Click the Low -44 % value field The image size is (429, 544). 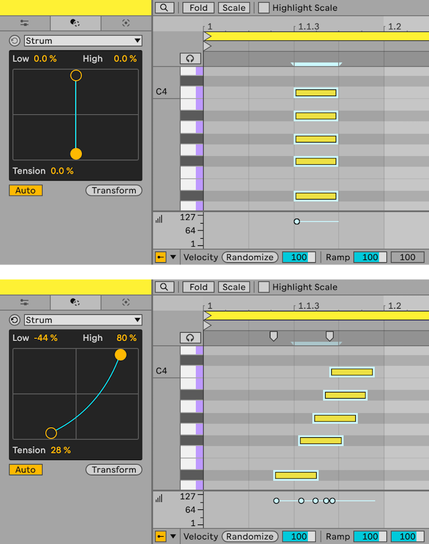(45, 338)
